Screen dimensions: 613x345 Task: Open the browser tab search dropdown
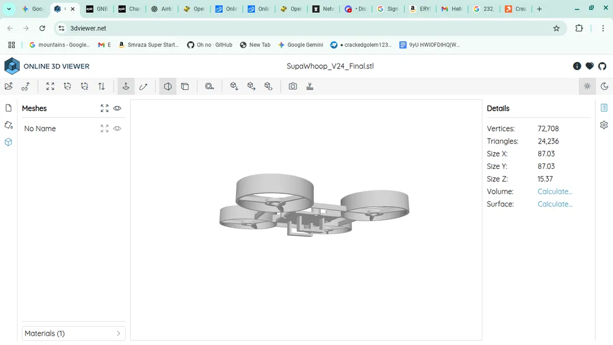click(8, 9)
